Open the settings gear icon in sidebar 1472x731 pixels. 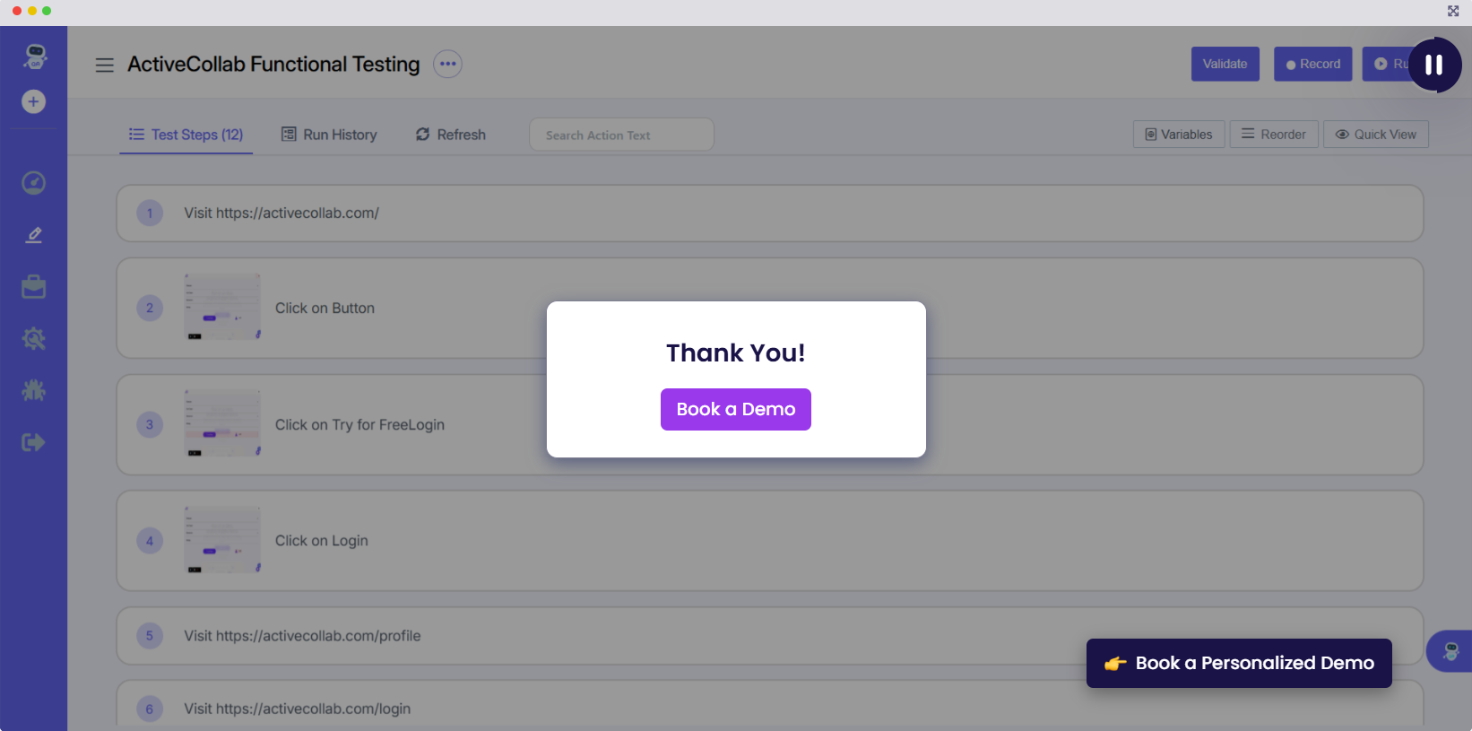click(33, 338)
